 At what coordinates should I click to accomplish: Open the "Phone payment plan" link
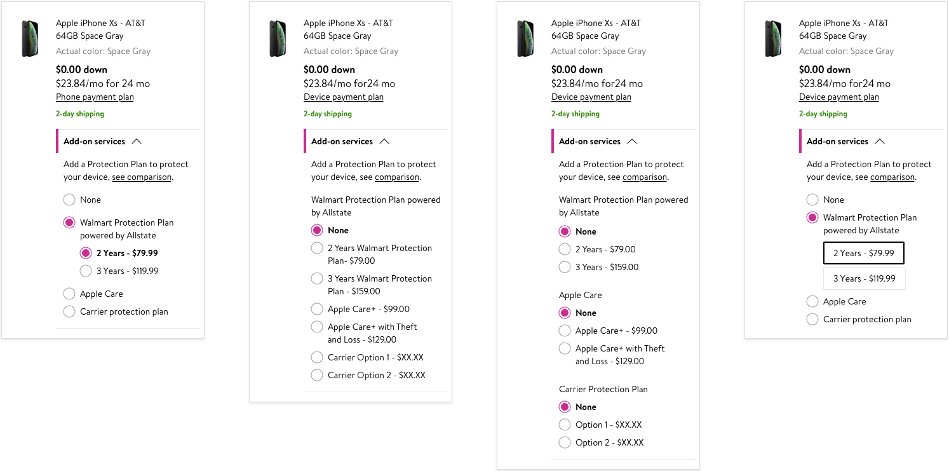point(95,97)
